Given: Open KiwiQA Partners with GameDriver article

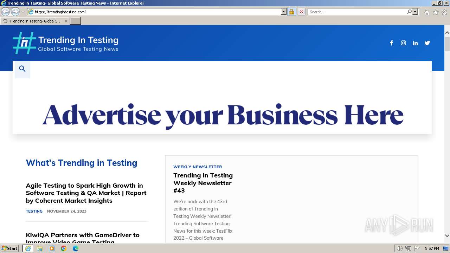Looking at the screenshot, I should [83, 238].
